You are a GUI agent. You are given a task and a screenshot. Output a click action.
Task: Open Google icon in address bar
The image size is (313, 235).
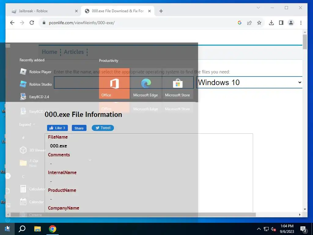(240, 23)
